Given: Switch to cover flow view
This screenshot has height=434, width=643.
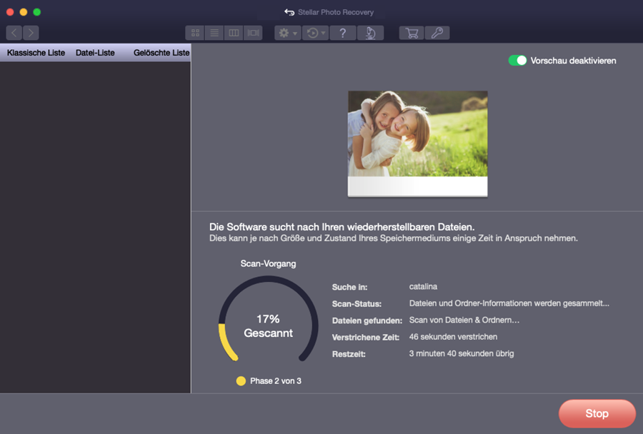Looking at the screenshot, I should [x=253, y=33].
